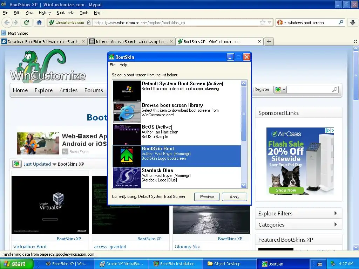Open URL bar history dropdown arrow
359x269 pixels.
click(x=270, y=22)
